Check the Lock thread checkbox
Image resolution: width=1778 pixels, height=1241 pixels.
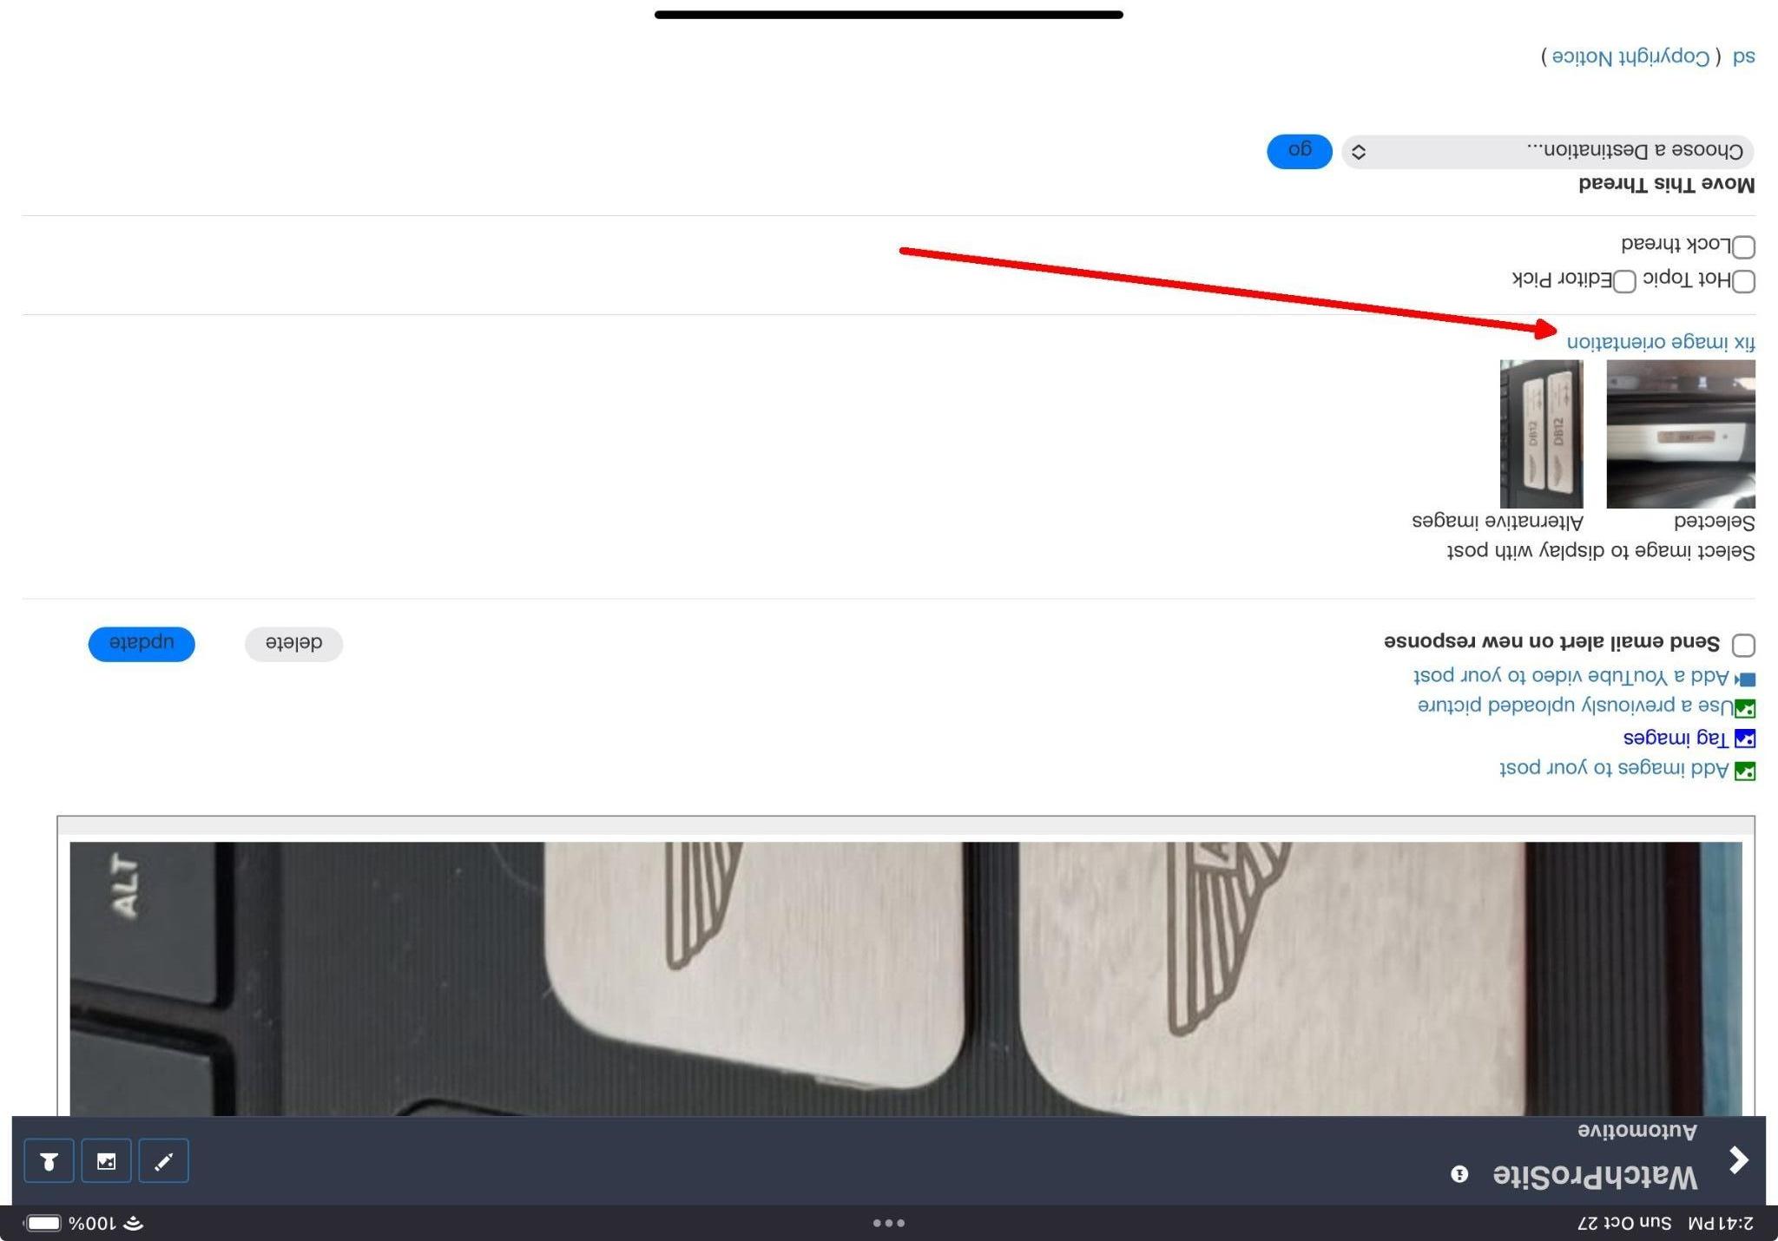tap(1743, 247)
